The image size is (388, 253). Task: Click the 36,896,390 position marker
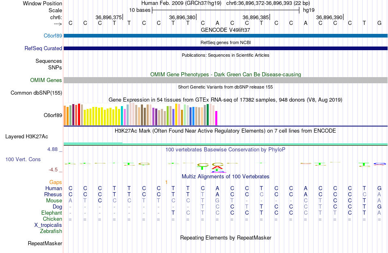click(x=329, y=17)
